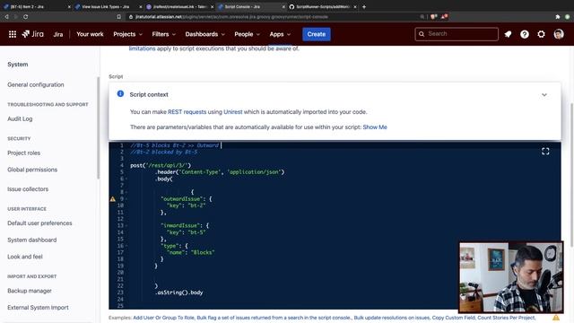Open Look and feel in the sidebar
574x323 pixels.
[25, 257]
